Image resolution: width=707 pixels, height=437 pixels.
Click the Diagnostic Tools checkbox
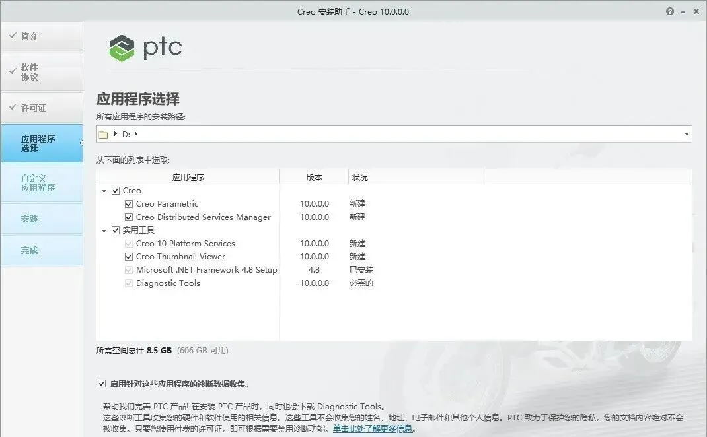click(x=128, y=283)
